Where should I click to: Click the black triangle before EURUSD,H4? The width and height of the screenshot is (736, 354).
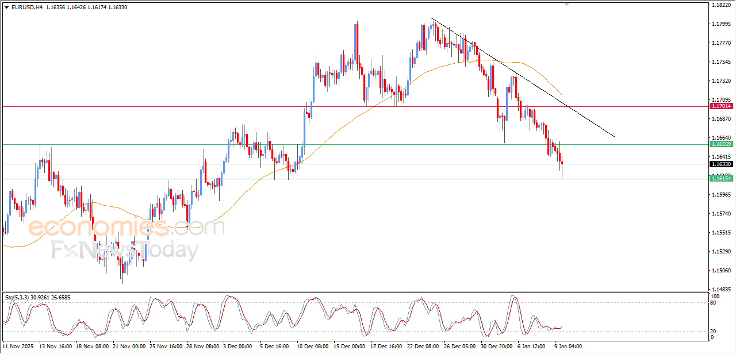[6, 7]
